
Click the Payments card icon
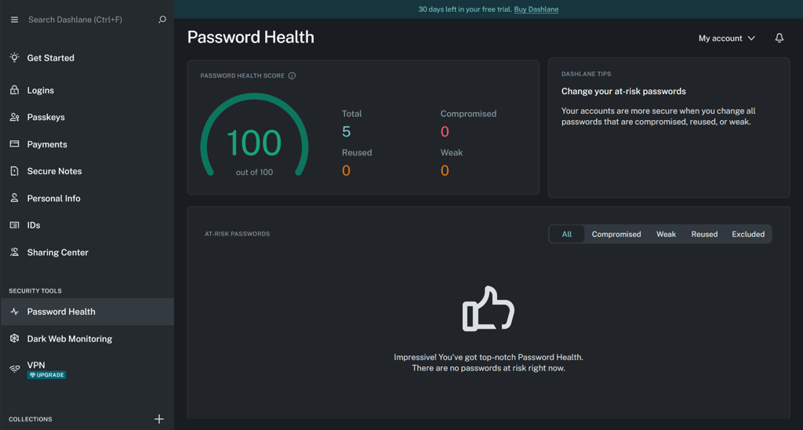pyautogui.click(x=14, y=144)
